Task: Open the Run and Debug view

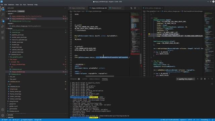Action: coord(3,26)
